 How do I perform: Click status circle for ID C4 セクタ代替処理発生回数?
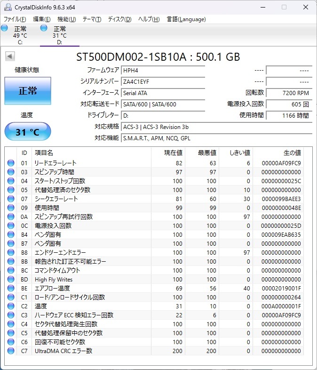point(11,324)
